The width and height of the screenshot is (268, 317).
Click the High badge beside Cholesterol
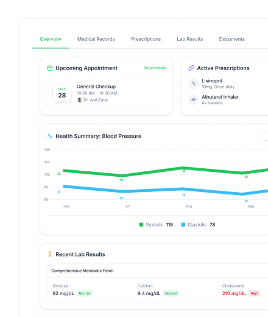(x=254, y=293)
